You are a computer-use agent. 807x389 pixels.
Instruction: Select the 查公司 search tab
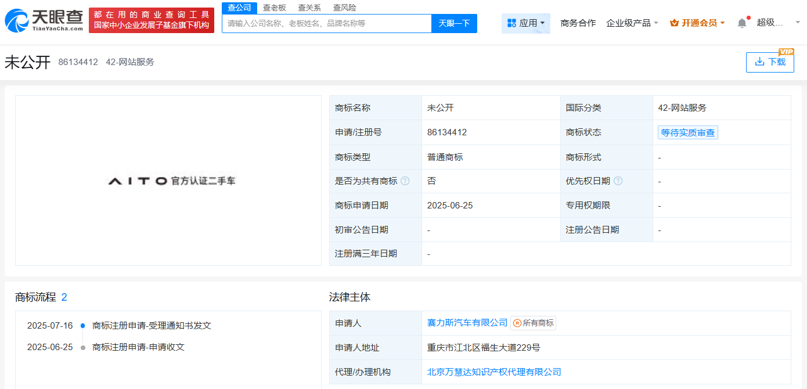coord(239,8)
